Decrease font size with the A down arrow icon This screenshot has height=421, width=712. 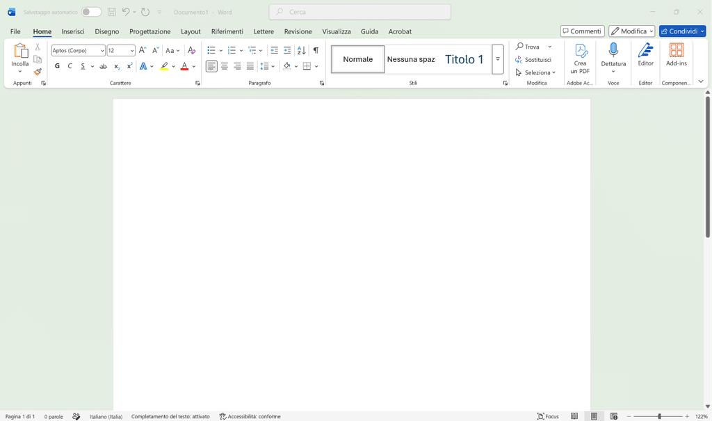pyautogui.click(x=155, y=51)
